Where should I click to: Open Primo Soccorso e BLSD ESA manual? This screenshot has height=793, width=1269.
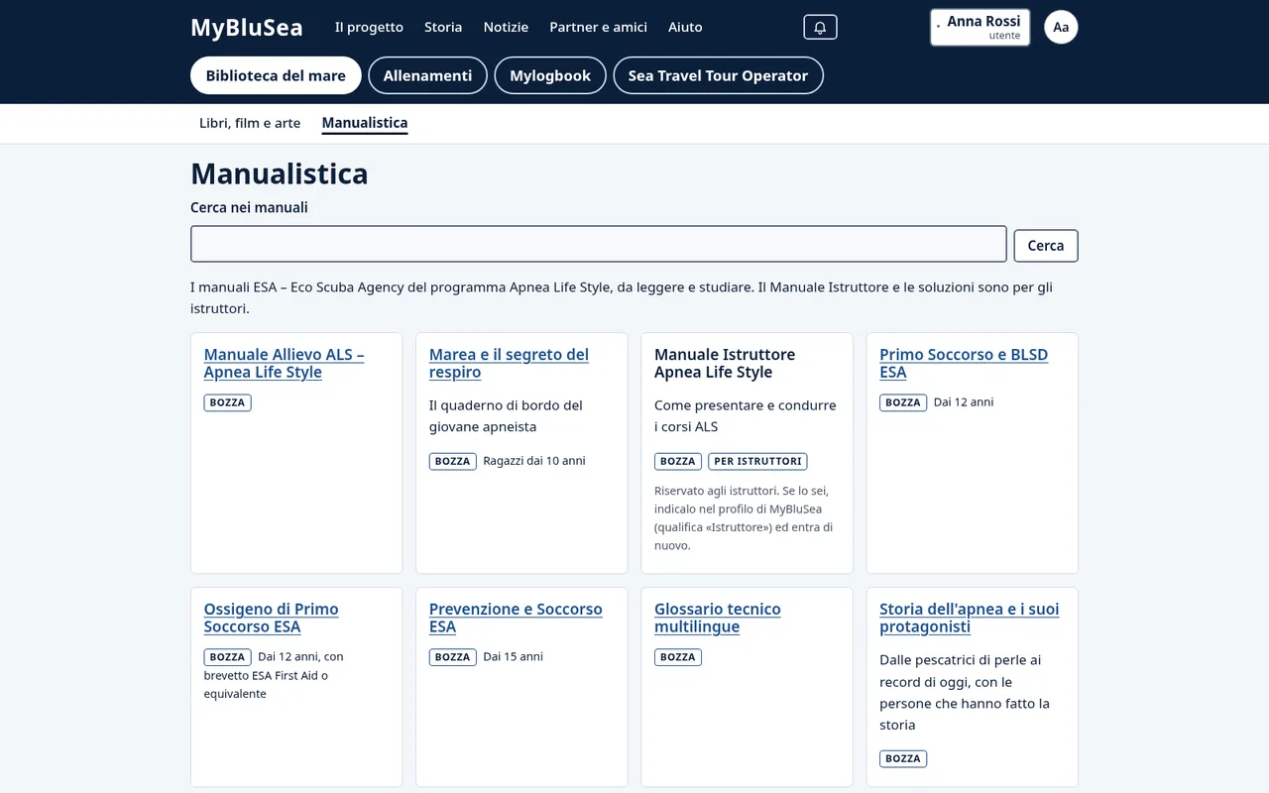point(964,363)
